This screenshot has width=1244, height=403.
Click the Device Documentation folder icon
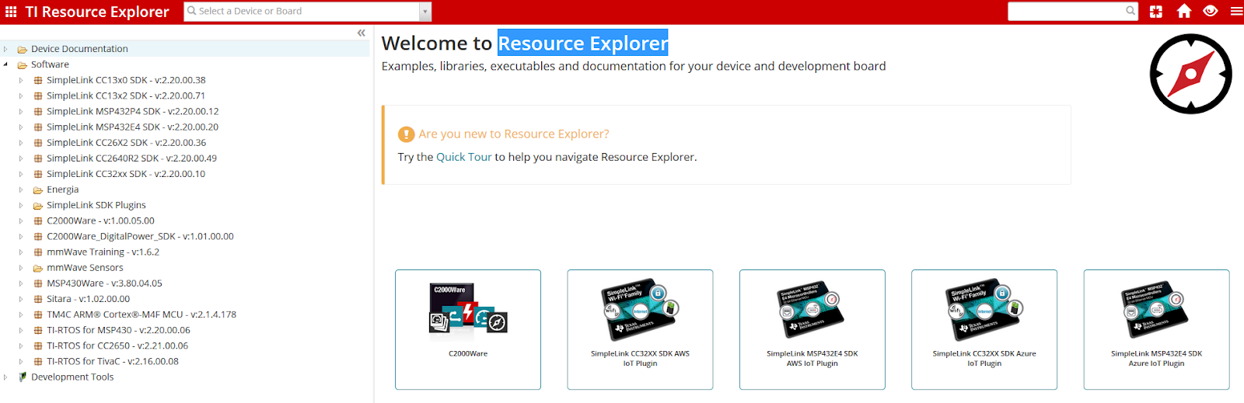tap(23, 49)
